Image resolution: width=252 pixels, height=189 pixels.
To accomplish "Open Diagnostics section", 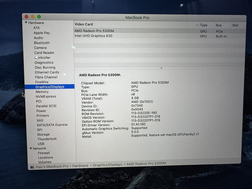I will tap(44, 62).
